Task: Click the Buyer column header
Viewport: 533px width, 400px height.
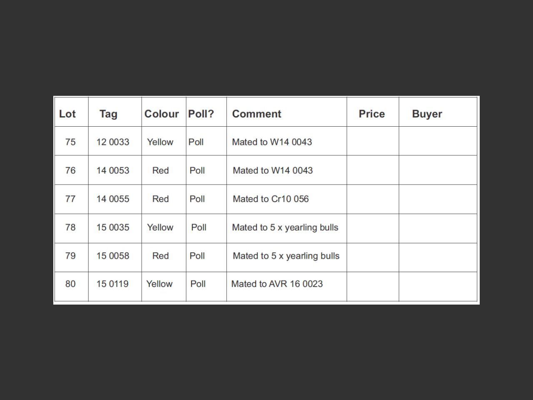Action: click(x=427, y=114)
